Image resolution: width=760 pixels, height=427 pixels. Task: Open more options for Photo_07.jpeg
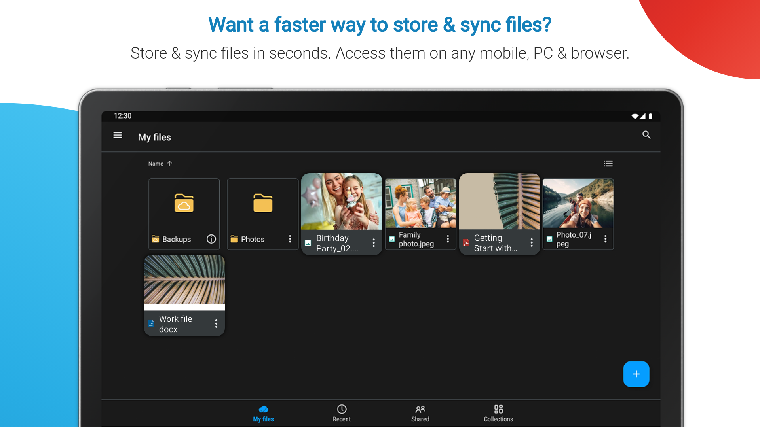(x=605, y=239)
